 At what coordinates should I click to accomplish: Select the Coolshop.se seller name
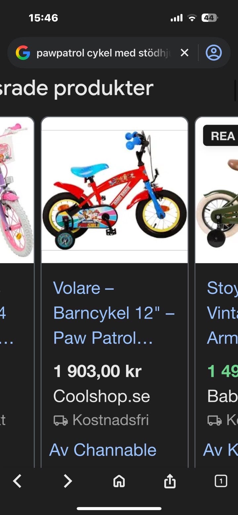click(101, 396)
